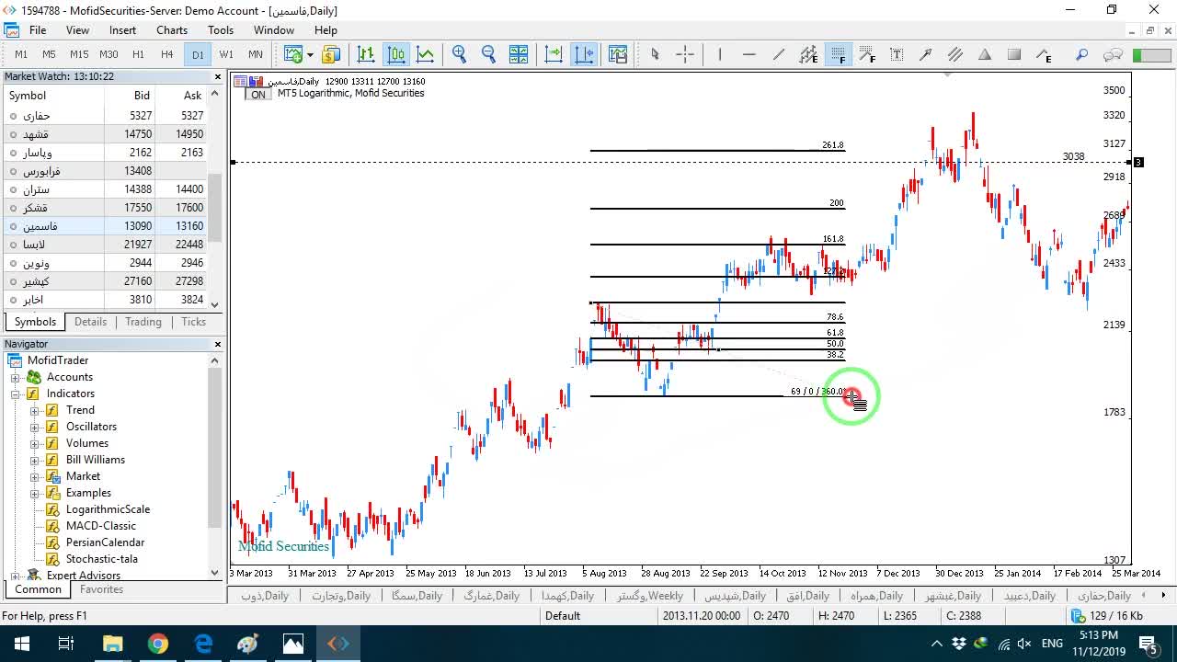Switch chart to line chart icon
This screenshot has width=1177, height=662.
(x=425, y=54)
